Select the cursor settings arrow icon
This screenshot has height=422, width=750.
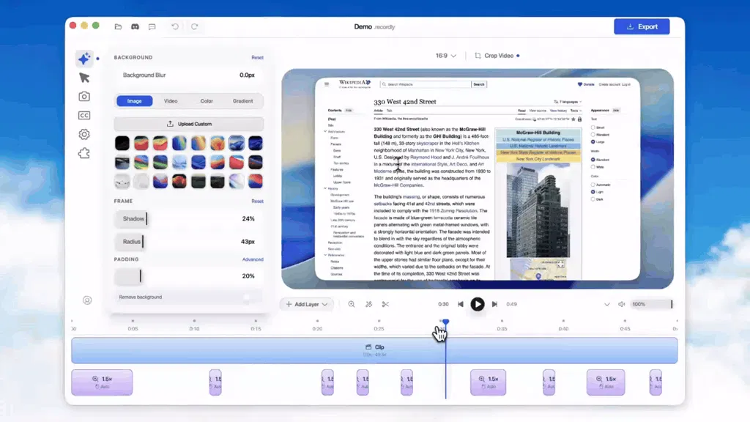click(84, 78)
